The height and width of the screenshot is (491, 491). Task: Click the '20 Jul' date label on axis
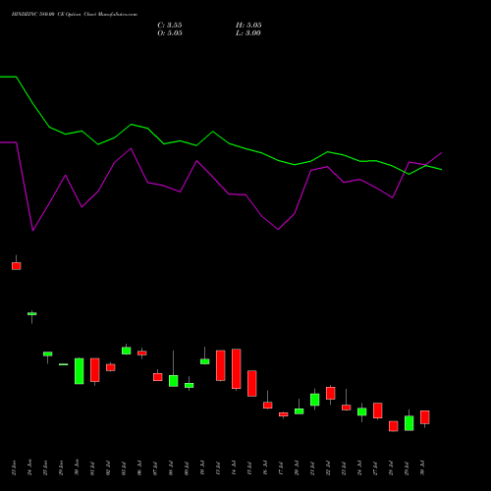pyautogui.click(x=297, y=467)
